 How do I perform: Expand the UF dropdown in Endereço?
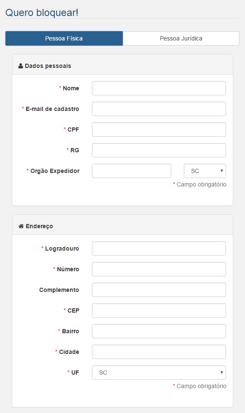point(159,373)
